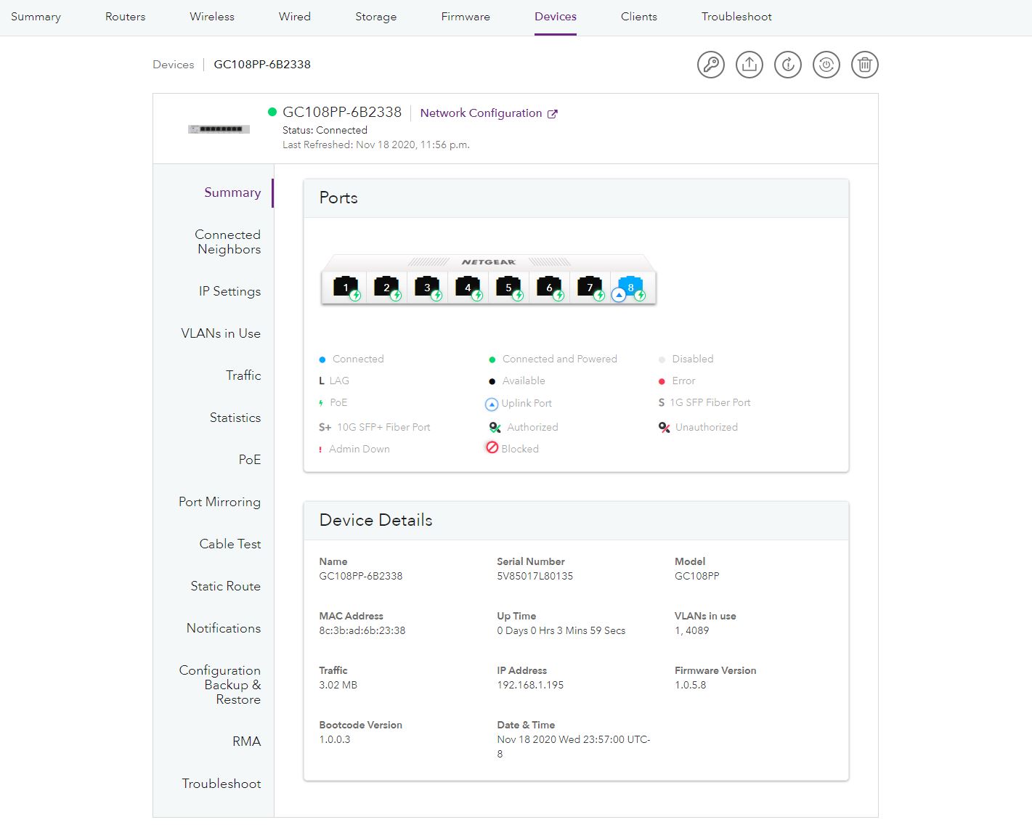Select port 6 on the switch diagram

coord(549,287)
